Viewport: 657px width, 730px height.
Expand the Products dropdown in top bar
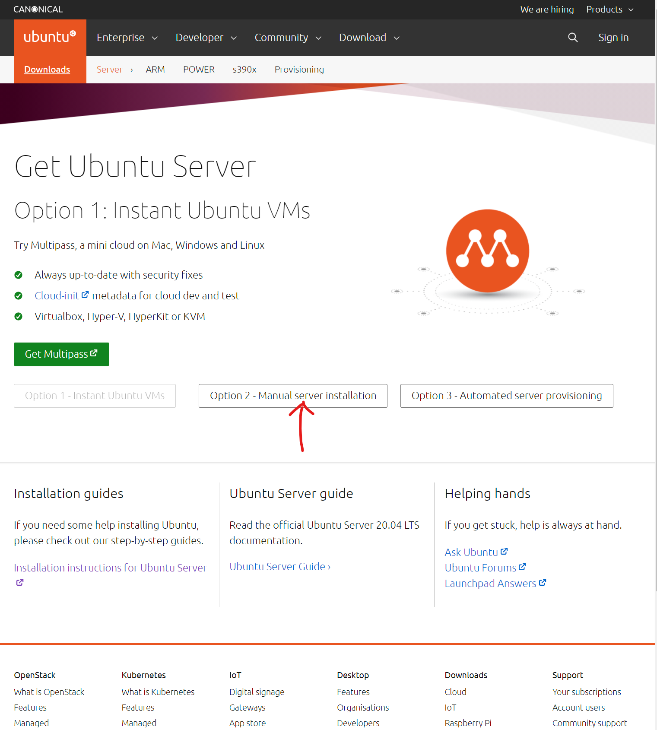pos(609,10)
